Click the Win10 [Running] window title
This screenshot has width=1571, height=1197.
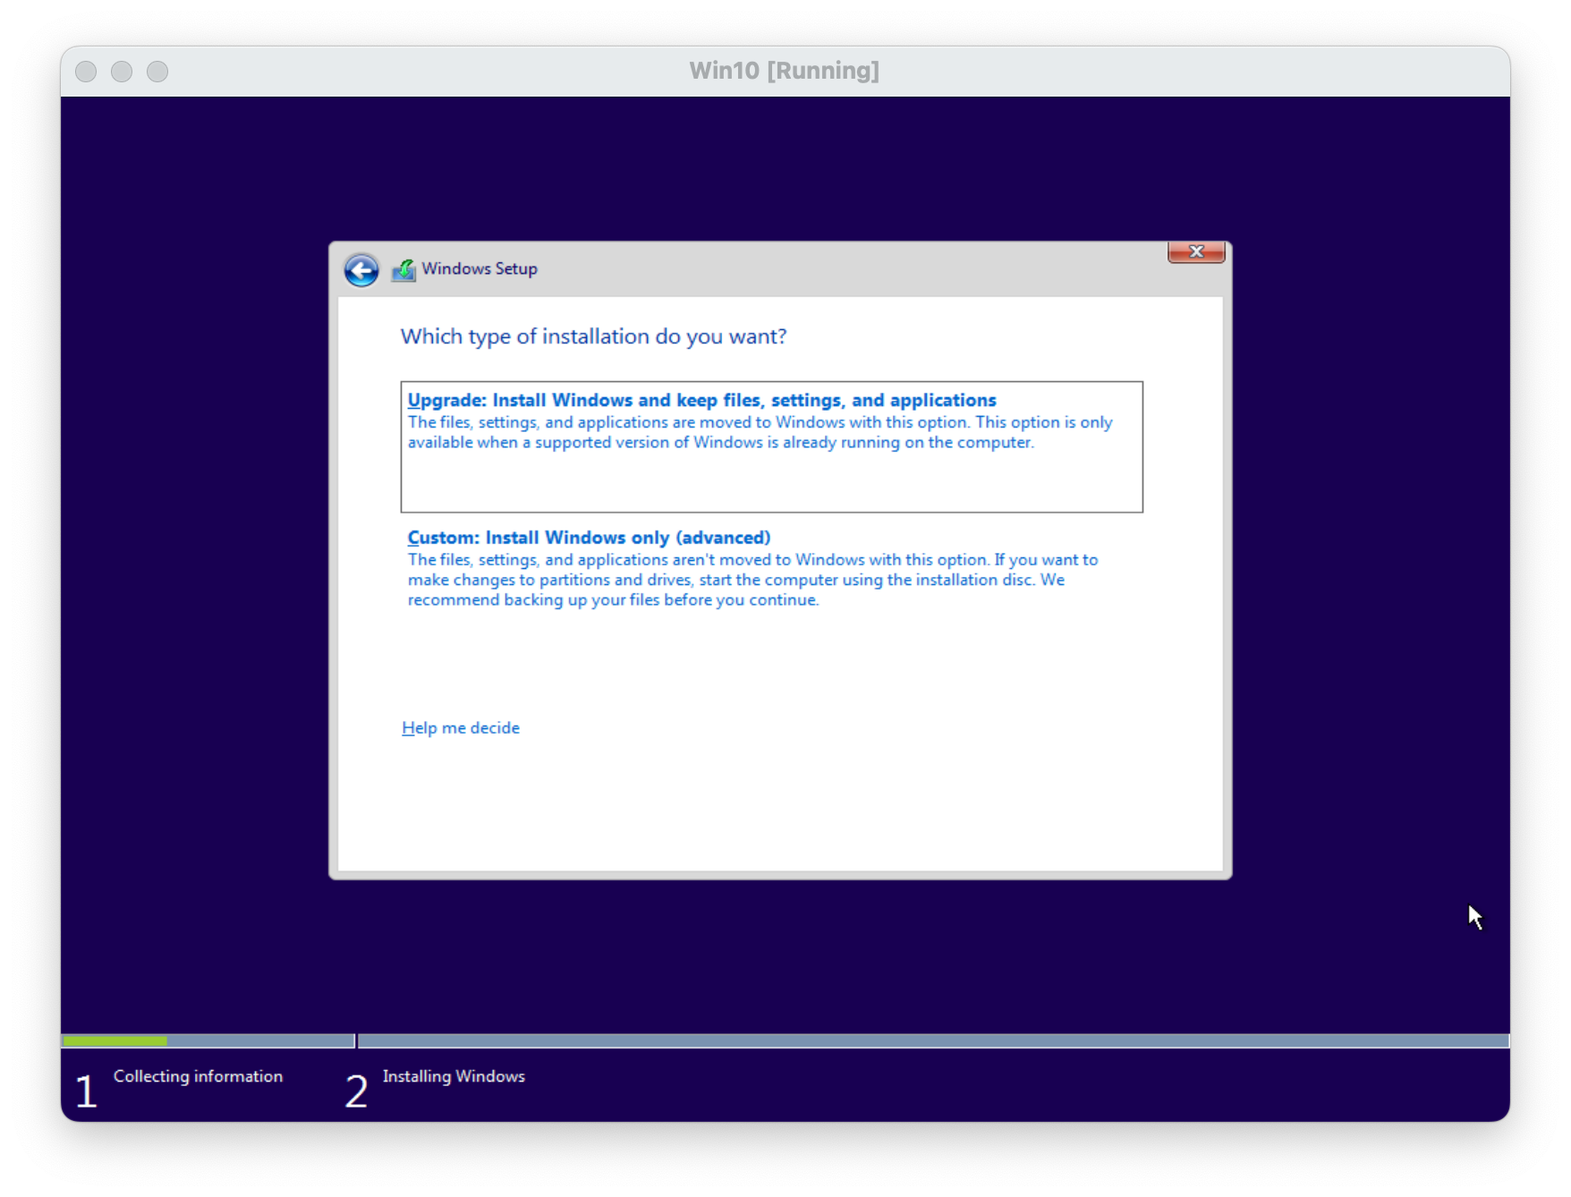[x=784, y=71]
